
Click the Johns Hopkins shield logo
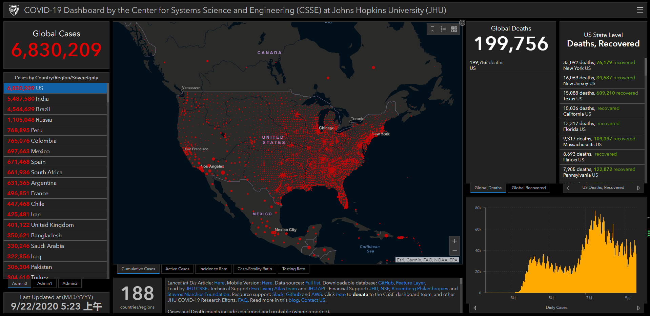coord(14,10)
